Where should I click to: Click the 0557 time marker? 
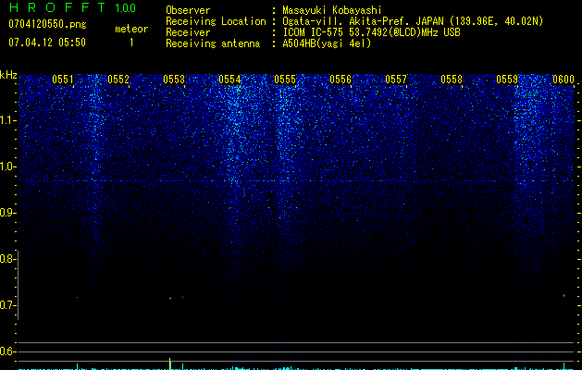click(396, 80)
